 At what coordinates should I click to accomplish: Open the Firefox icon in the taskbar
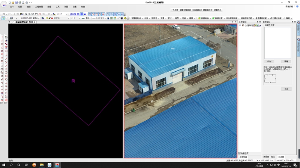click(34, 165)
